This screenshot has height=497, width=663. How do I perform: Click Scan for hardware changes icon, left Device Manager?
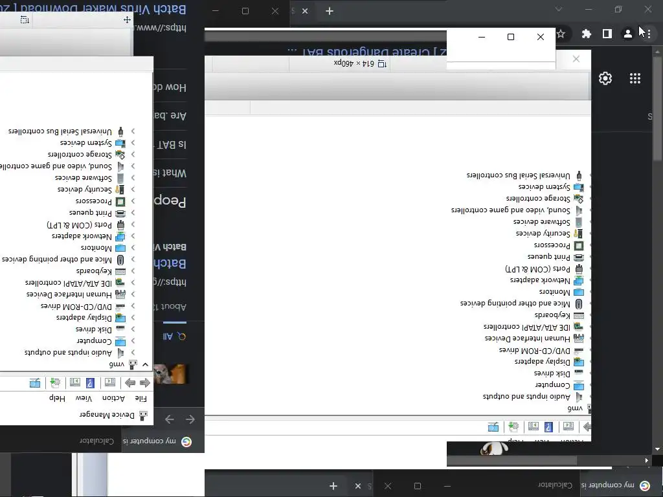[x=35, y=383]
